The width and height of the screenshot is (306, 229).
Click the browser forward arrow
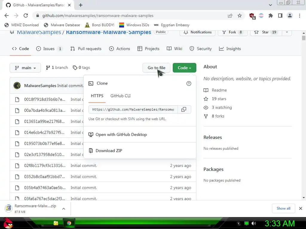click(16, 16)
